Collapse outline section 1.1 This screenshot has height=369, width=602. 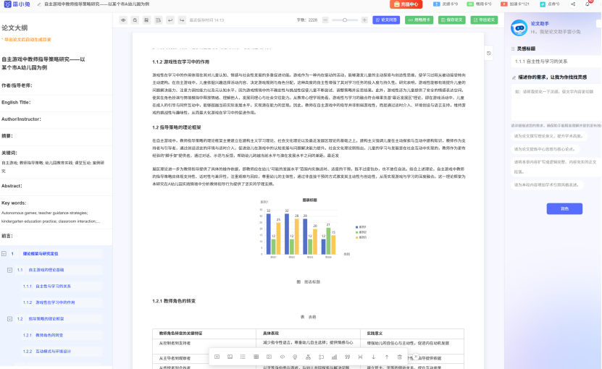pyautogui.click(x=10, y=270)
